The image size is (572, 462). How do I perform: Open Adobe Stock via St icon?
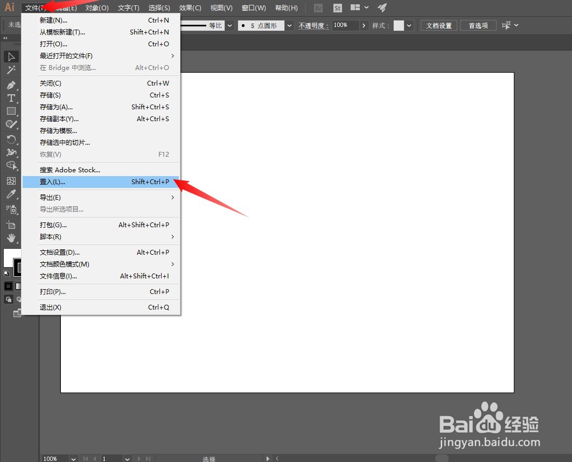coord(337,8)
